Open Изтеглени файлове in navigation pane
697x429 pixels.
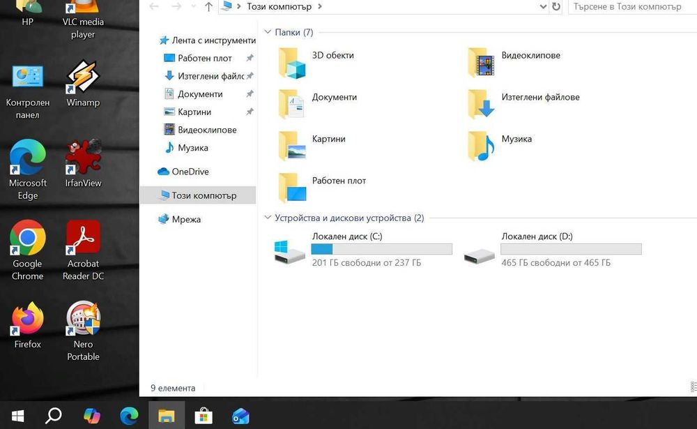[204, 76]
